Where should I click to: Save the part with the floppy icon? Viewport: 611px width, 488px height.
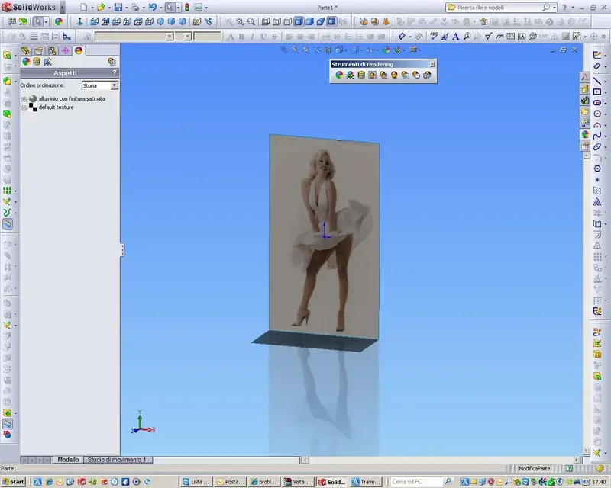118,8
